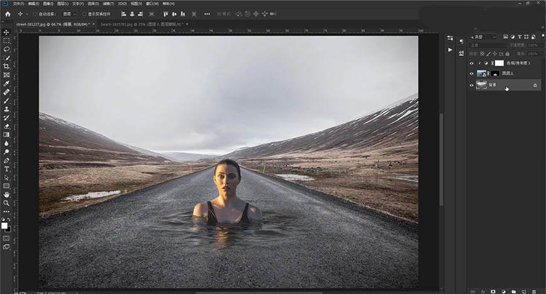Open the 文件(F) menu
The width and height of the screenshot is (546, 294).
click(18, 4)
